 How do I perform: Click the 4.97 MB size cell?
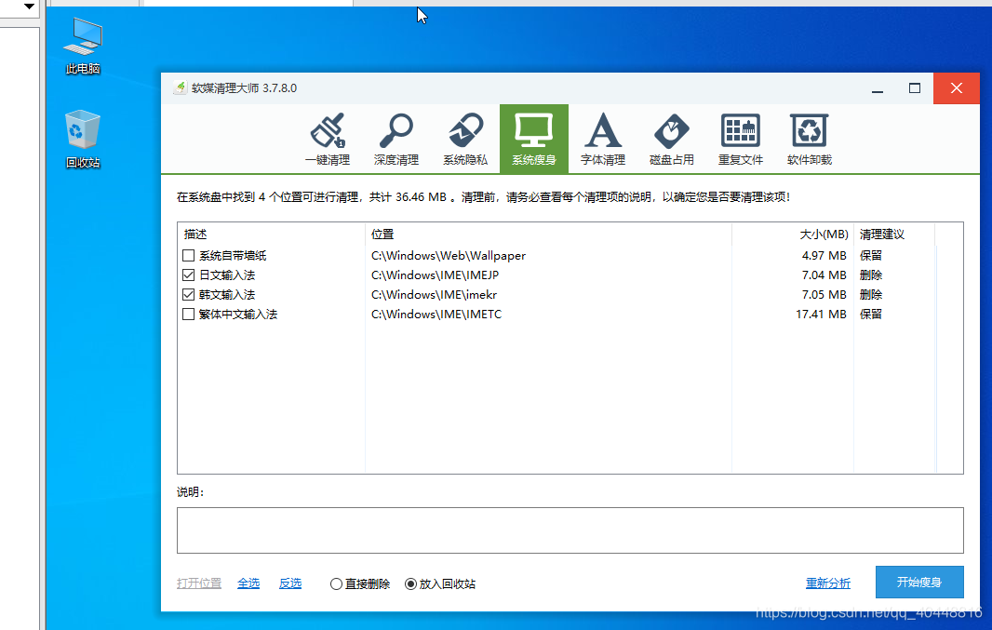pyautogui.click(x=824, y=256)
